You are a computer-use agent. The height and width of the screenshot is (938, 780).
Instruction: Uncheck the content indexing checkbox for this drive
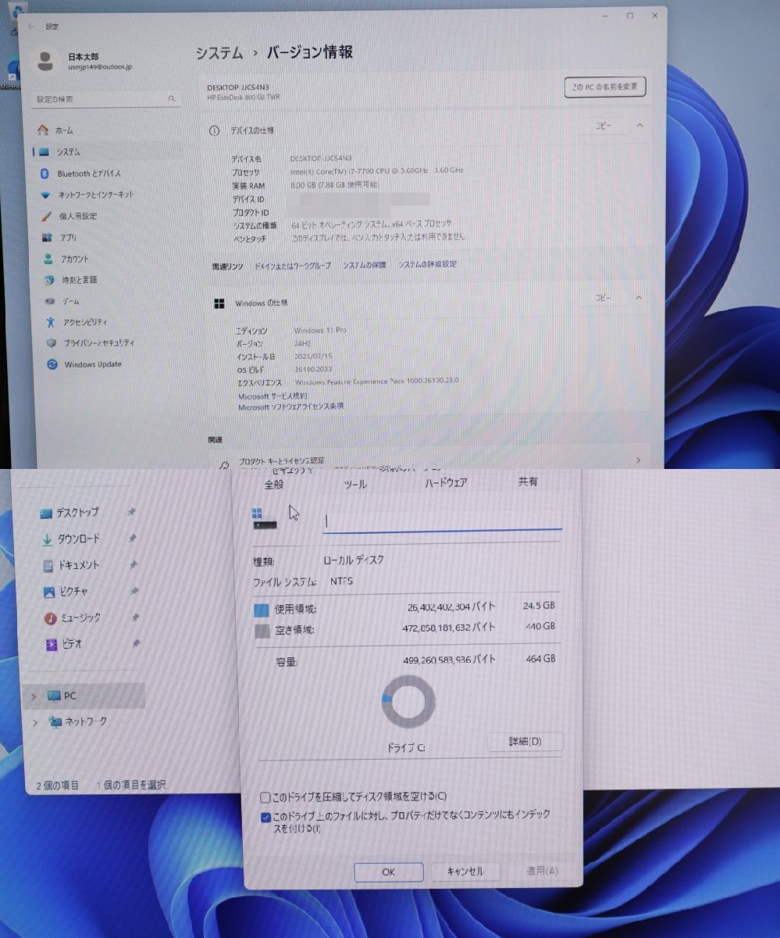[x=266, y=817]
